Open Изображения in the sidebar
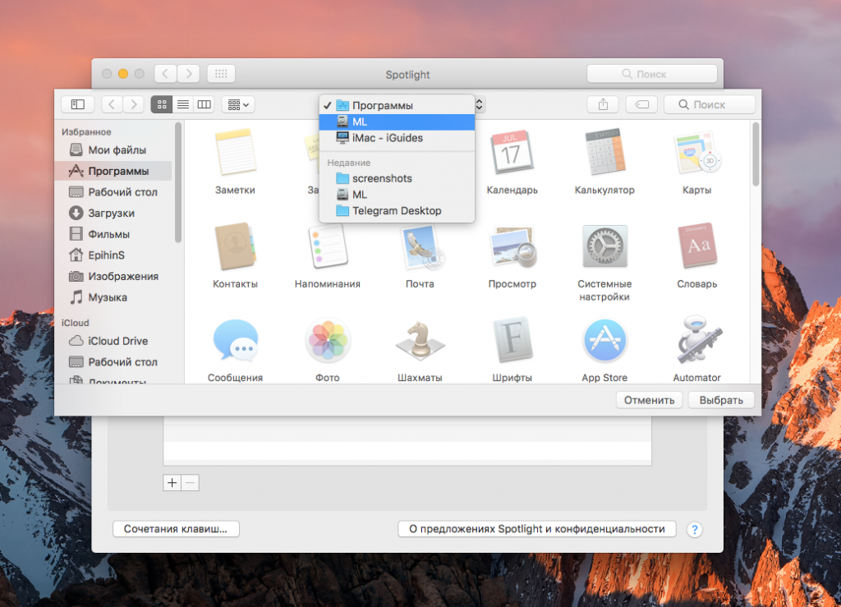This screenshot has height=607, width=841. tap(113, 276)
